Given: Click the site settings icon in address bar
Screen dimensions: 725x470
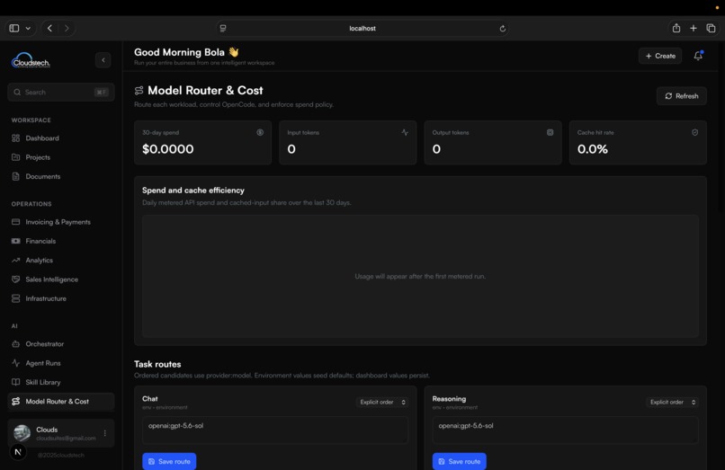Looking at the screenshot, I should pos(223,28).
